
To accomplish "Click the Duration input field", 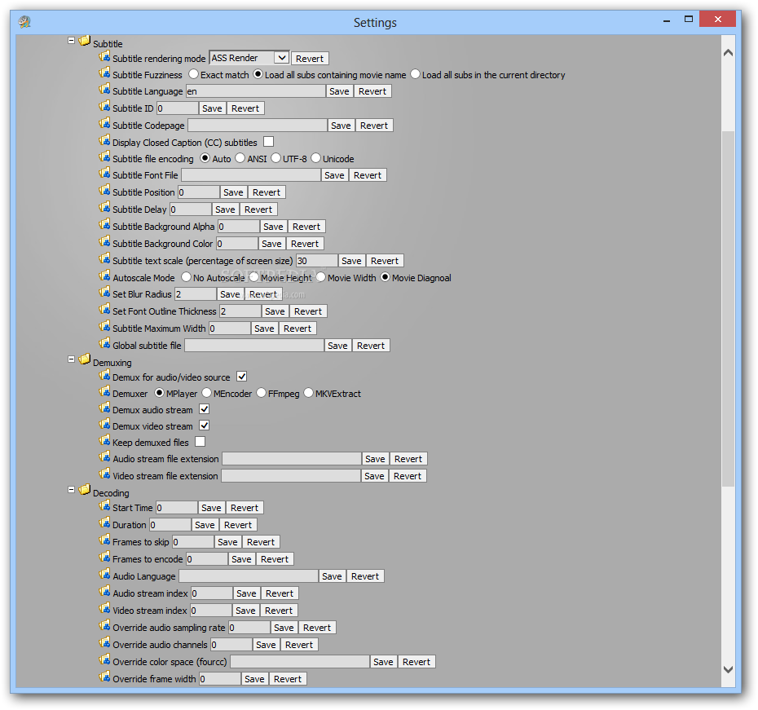I will pos(170,526).
